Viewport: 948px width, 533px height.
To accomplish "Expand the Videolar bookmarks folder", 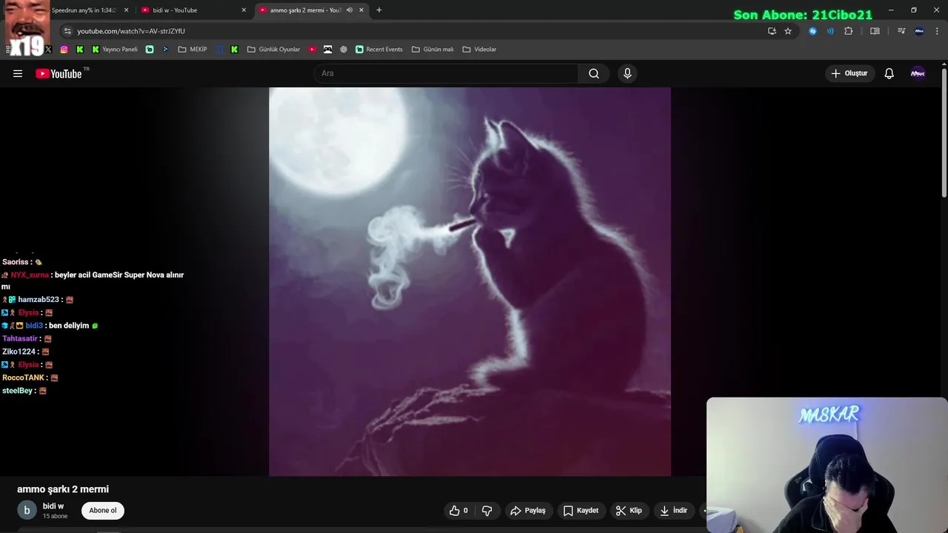I will (x=479, y=50).
